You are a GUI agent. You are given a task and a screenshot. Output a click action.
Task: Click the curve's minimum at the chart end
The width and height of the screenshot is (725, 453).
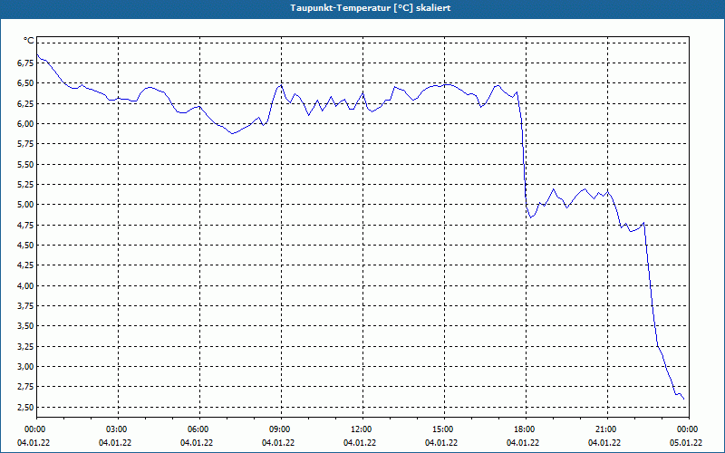(x=683, y=399)
